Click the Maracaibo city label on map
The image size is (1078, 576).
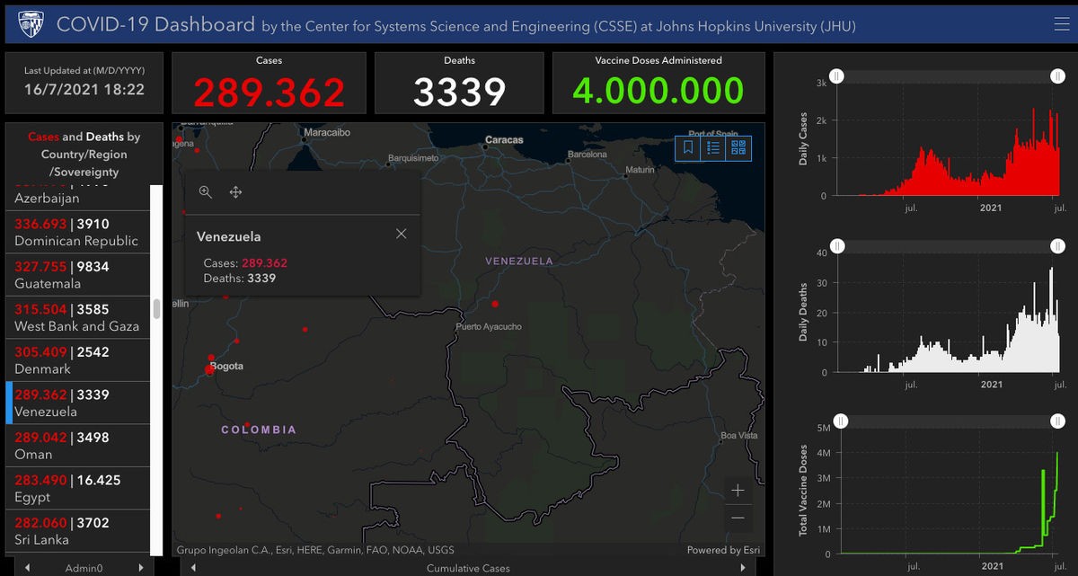click(327, 133)
